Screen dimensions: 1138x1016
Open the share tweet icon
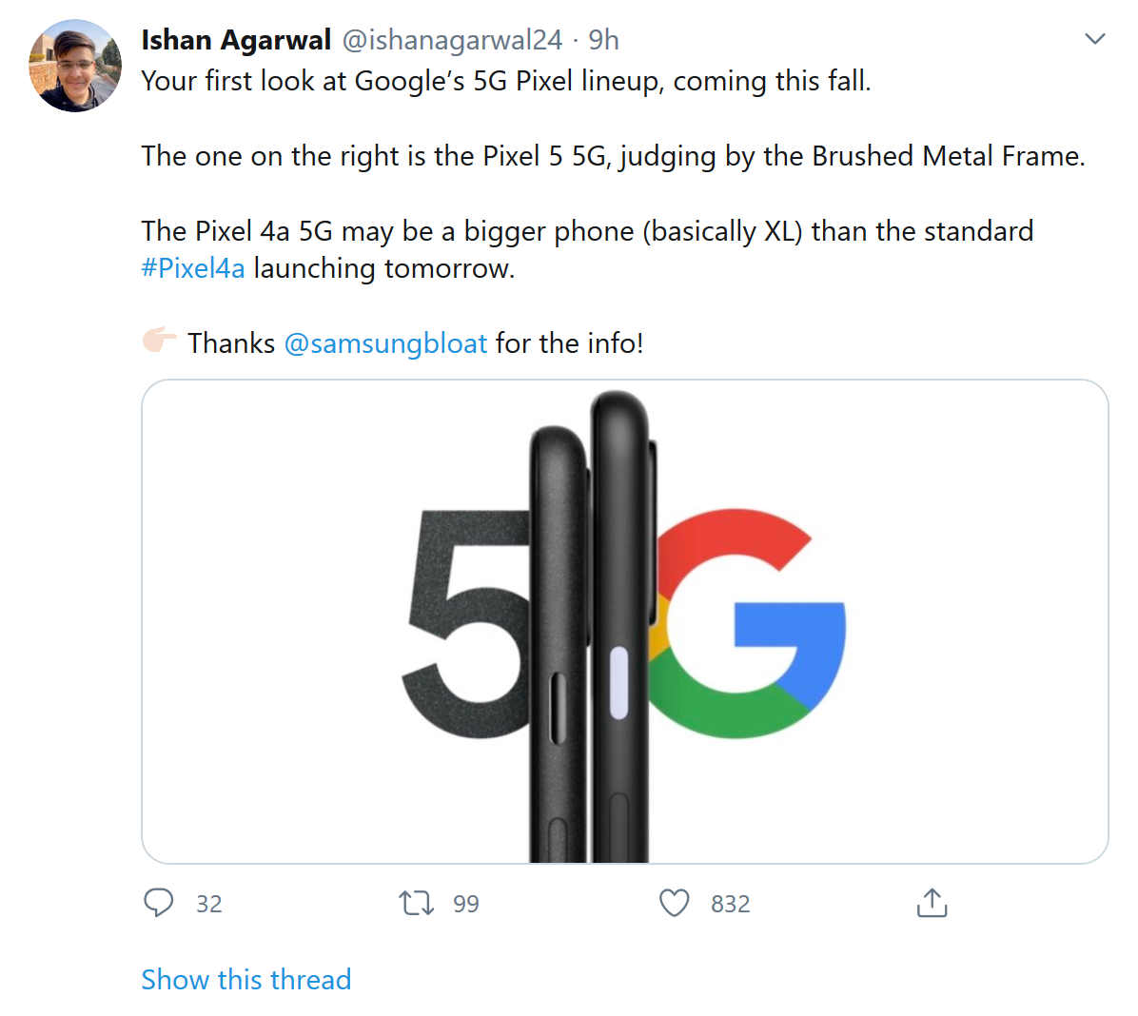[x=932, y=903]
